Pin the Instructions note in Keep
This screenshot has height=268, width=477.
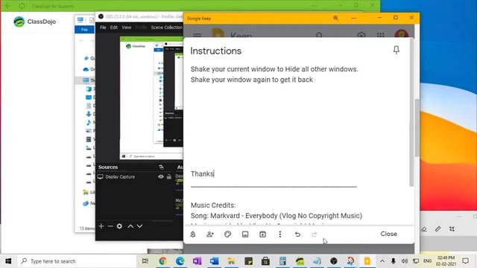[396, 50]
